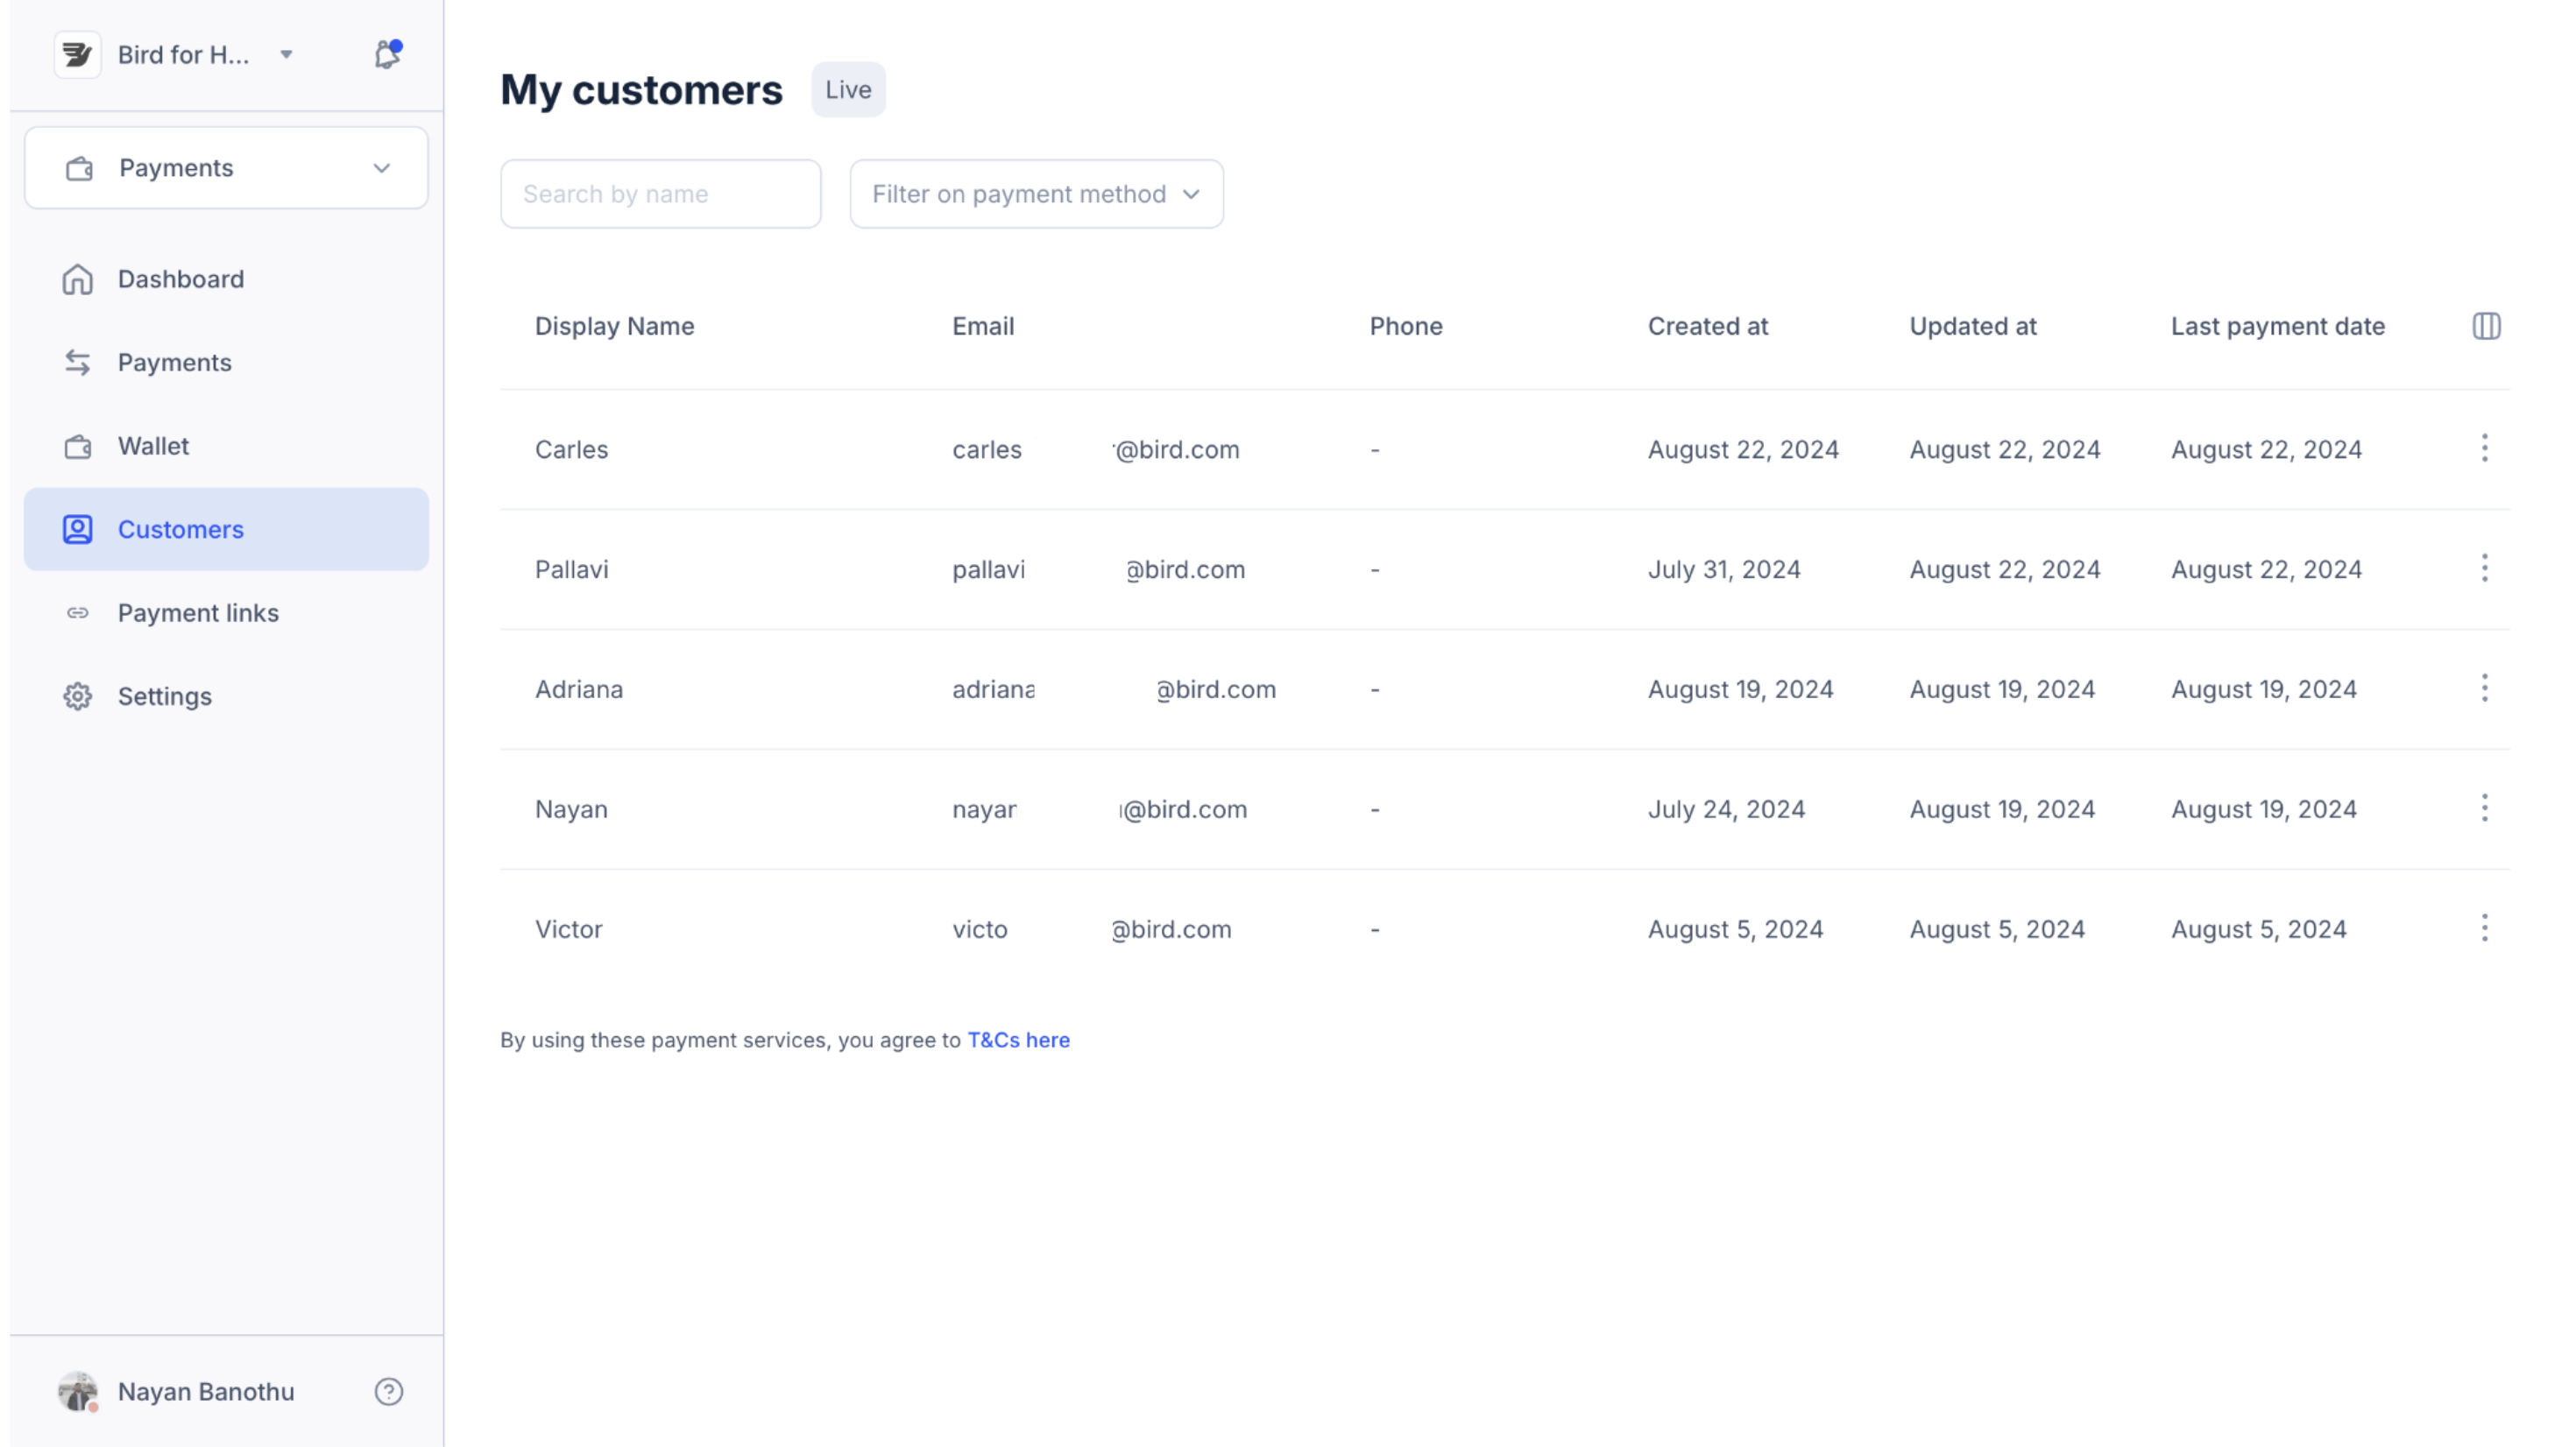Screen dimensions: 2576x1447
Task: Open the T&Cs here link
Action: click(x=1018, y=1040)
